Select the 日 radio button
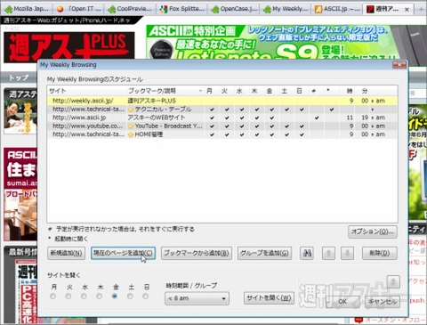The width and height of the screenshot is (427, 325). click(146, 297)
